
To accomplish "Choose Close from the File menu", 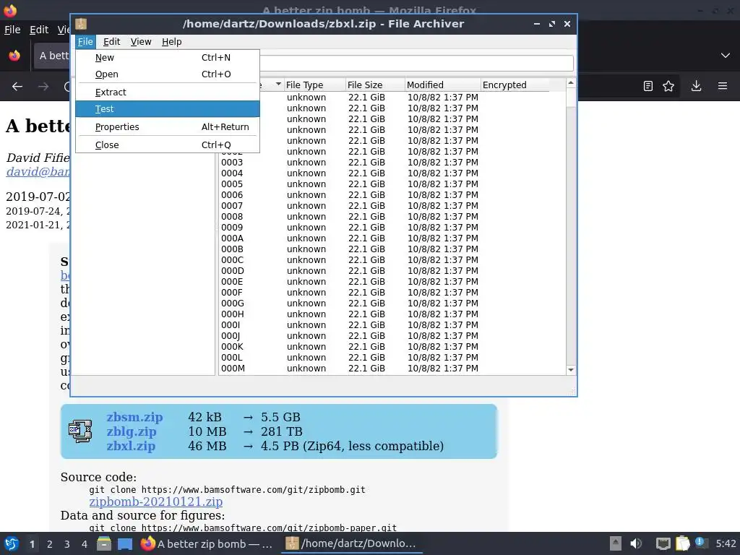I will (168, 145).
